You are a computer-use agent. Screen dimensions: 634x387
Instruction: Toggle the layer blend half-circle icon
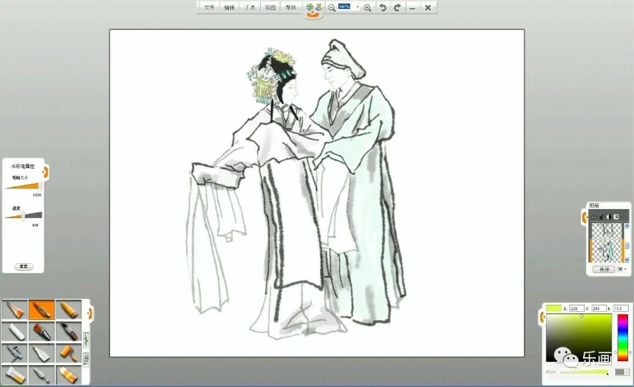[609, 217]
